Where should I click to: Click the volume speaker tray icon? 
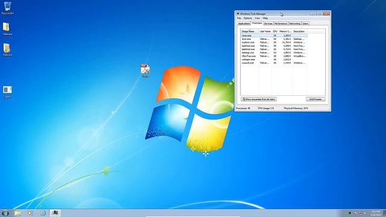pyautogui.click(x=365, y=213)
